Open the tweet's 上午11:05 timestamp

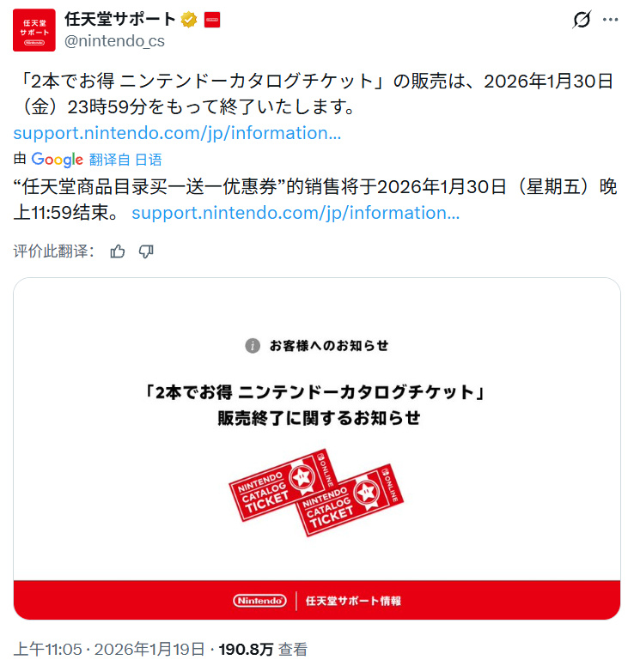(47, 650)
